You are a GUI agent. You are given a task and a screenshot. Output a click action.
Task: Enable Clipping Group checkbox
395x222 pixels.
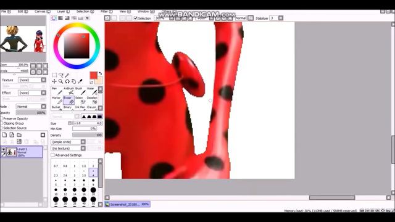tap(1, 123)
